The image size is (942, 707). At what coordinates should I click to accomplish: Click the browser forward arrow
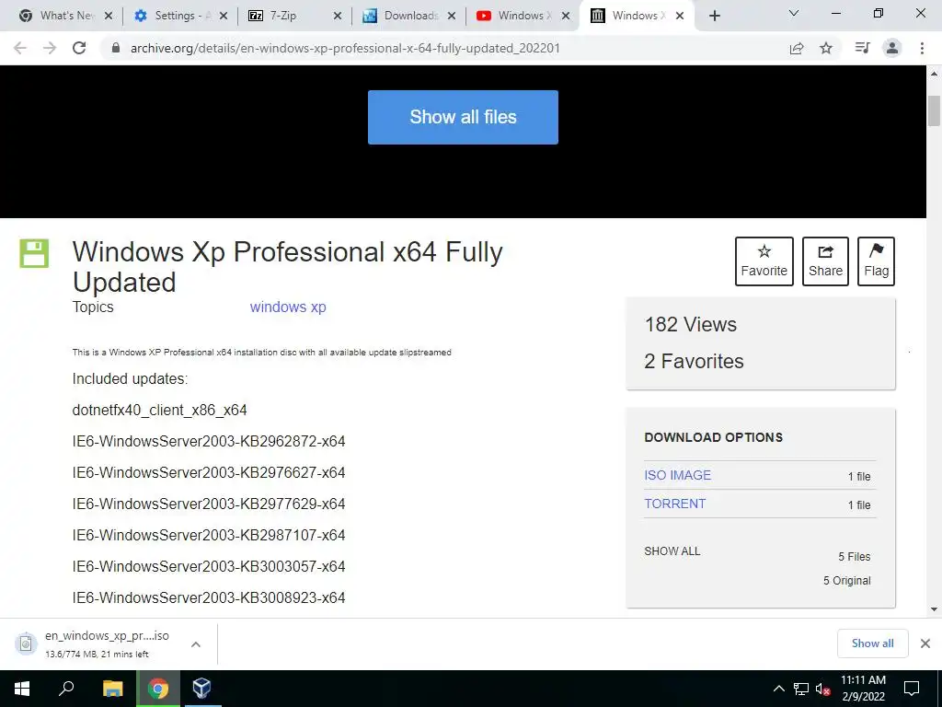click(x=50, y=48)
